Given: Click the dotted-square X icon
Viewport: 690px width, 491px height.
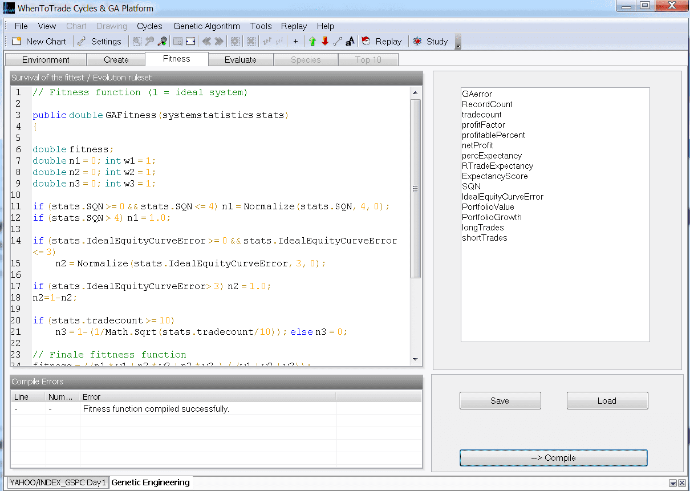Looking at the screenshot, I should 250,41.
